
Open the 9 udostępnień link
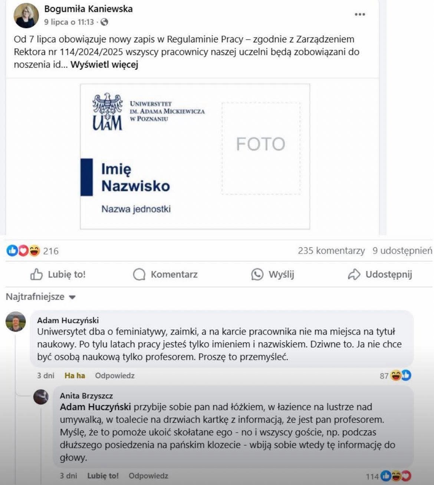coord(402,251)
